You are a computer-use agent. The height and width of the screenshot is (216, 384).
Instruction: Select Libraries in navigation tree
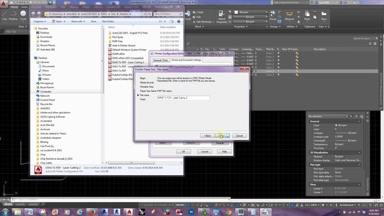pyautogui.click(x=44, y=62)
